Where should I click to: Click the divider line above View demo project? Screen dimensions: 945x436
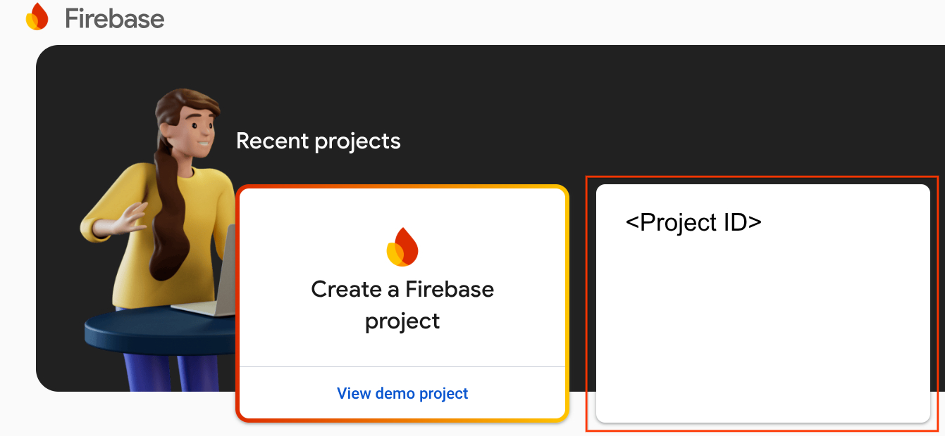tap(402, 366)
